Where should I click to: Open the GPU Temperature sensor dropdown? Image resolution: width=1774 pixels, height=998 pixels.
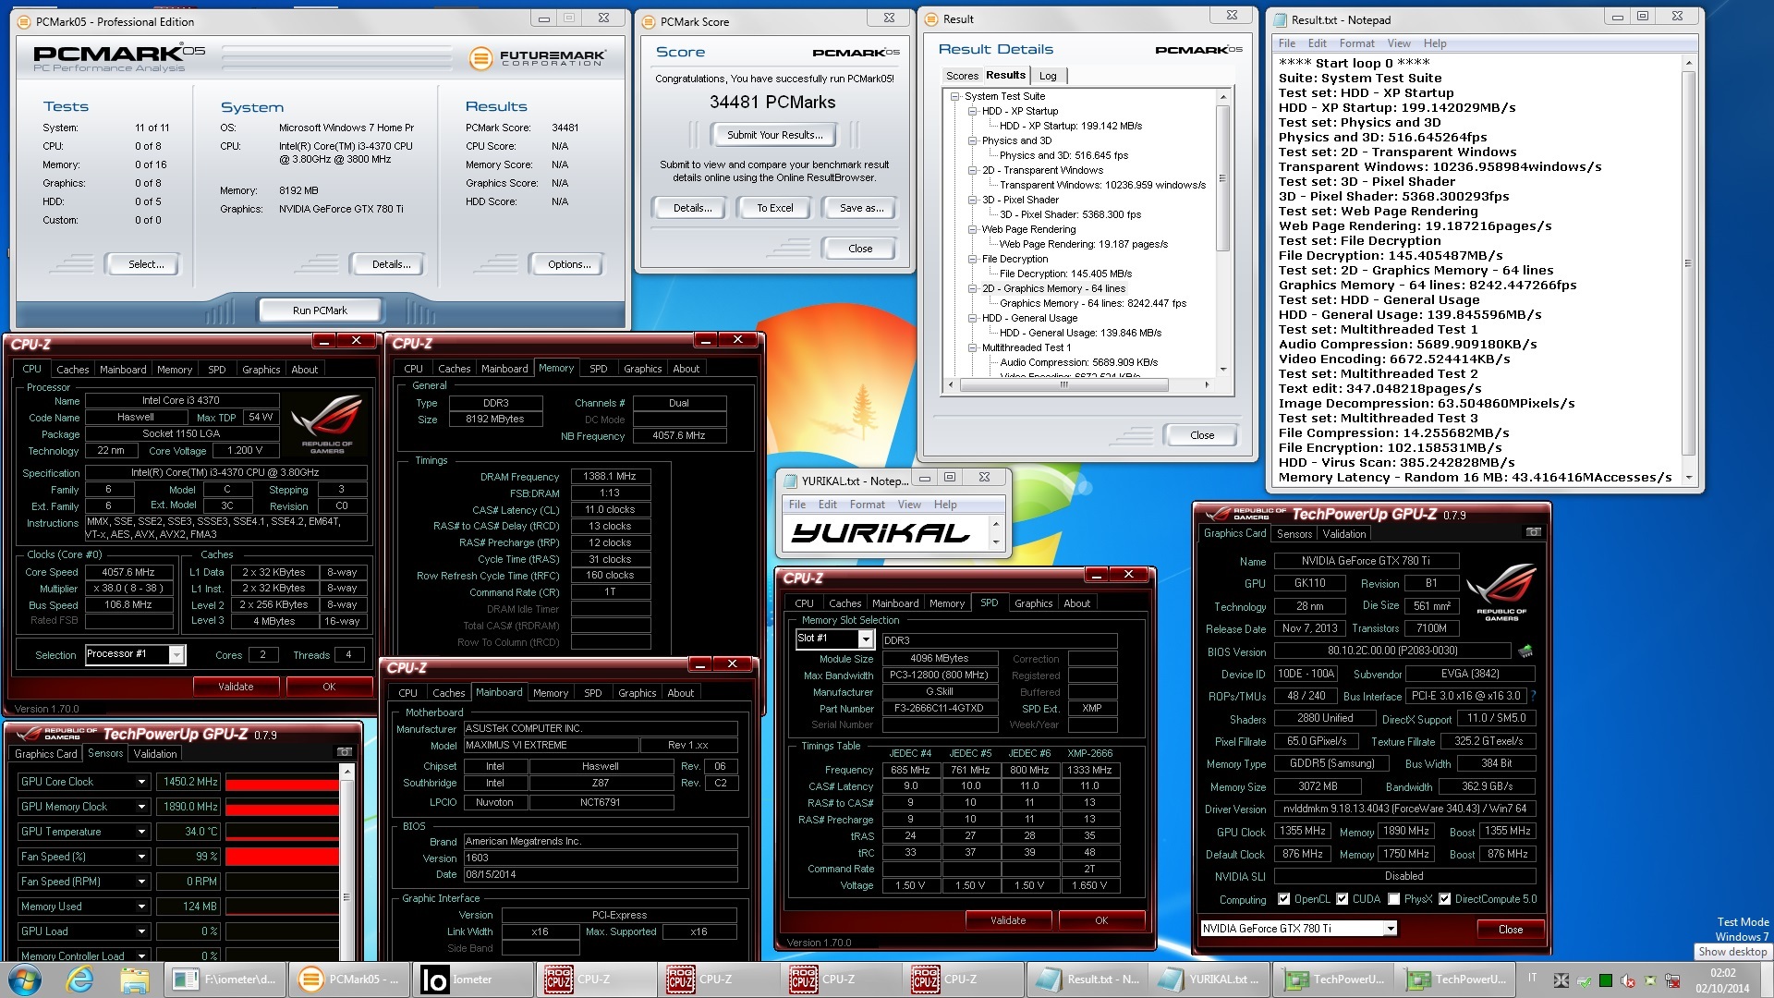[x=141, y=832]
